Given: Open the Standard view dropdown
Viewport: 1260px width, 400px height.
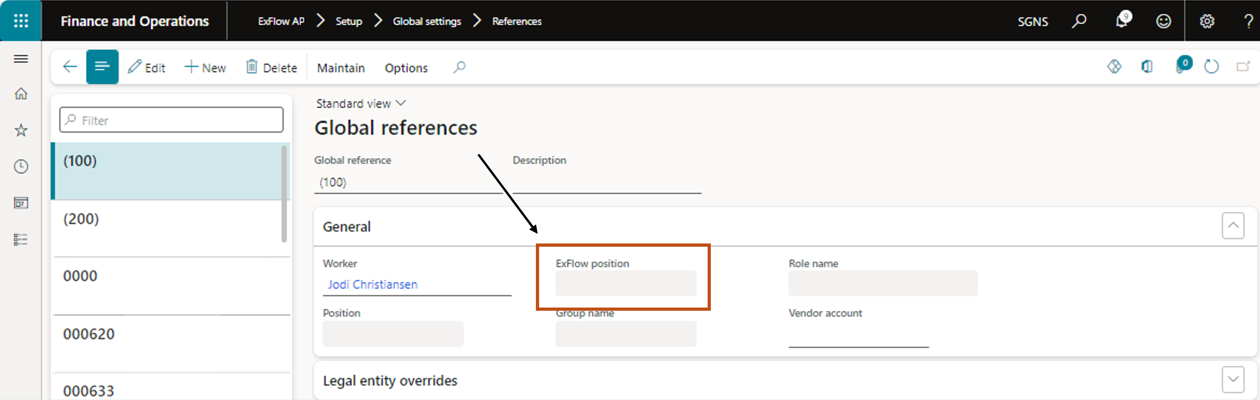Looking at the screenshot, I should tap(361, 103).
